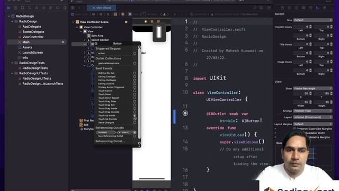Select SceneDelegate in the project navigator
Screen dimensions: 339x191
click(33, 32)
